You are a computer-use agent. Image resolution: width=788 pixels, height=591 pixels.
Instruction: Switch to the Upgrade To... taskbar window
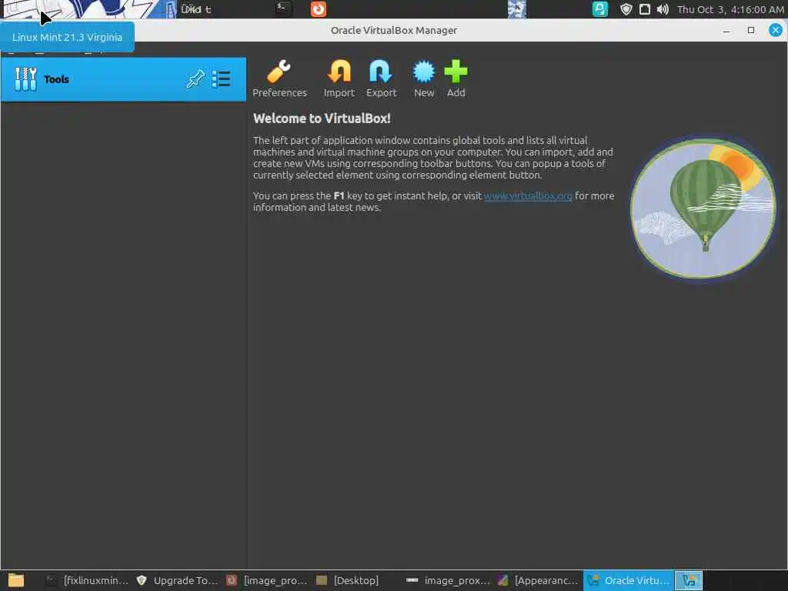click(178, 580)
